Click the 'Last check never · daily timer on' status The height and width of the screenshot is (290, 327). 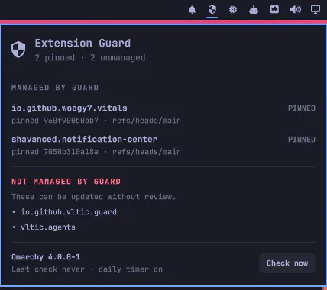87,269
